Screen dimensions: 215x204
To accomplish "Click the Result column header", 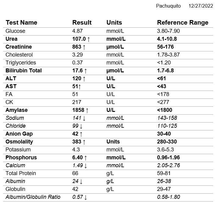I will click(x=82, y=22).
